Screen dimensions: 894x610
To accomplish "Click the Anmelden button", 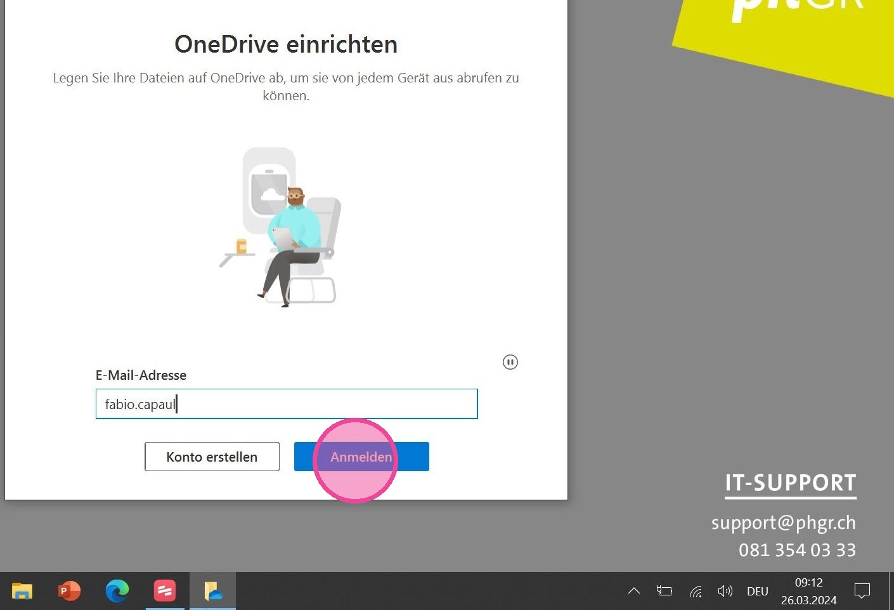I will click(x=361, y=457).
